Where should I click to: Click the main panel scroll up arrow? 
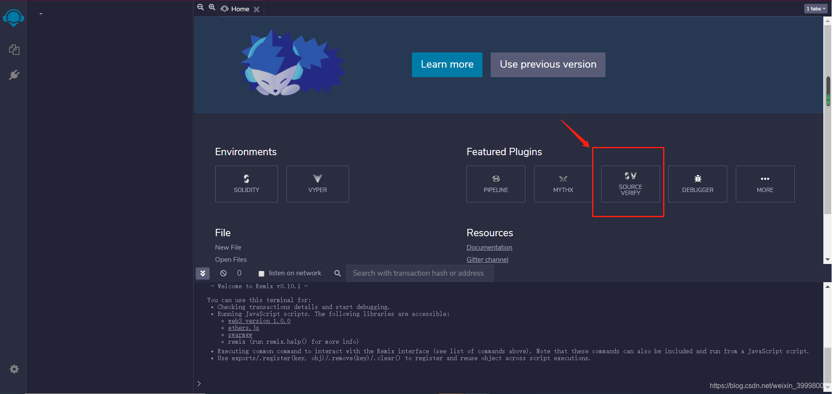coord(828,20)
